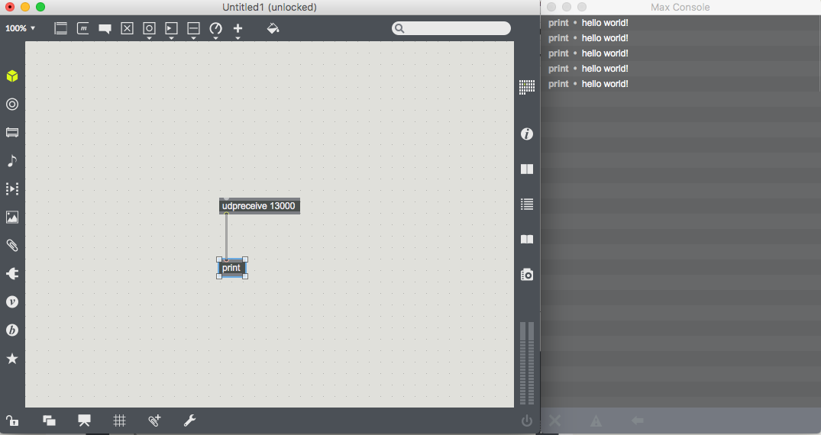
Task: Open the Plug-ins browser icon
Action: (12, 273)
